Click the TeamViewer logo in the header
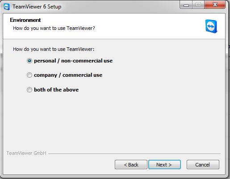 (212, 26)
